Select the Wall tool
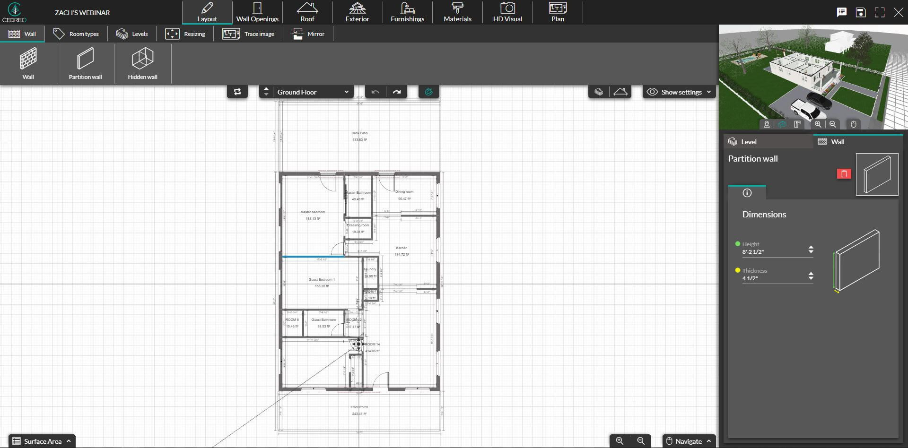The image size is (908, 448). point(28,63)
